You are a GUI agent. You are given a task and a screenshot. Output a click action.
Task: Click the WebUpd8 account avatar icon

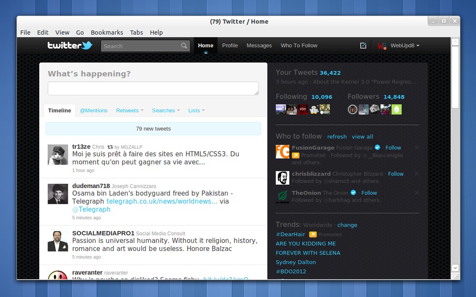pyautogui.click(x=382, y=46)
